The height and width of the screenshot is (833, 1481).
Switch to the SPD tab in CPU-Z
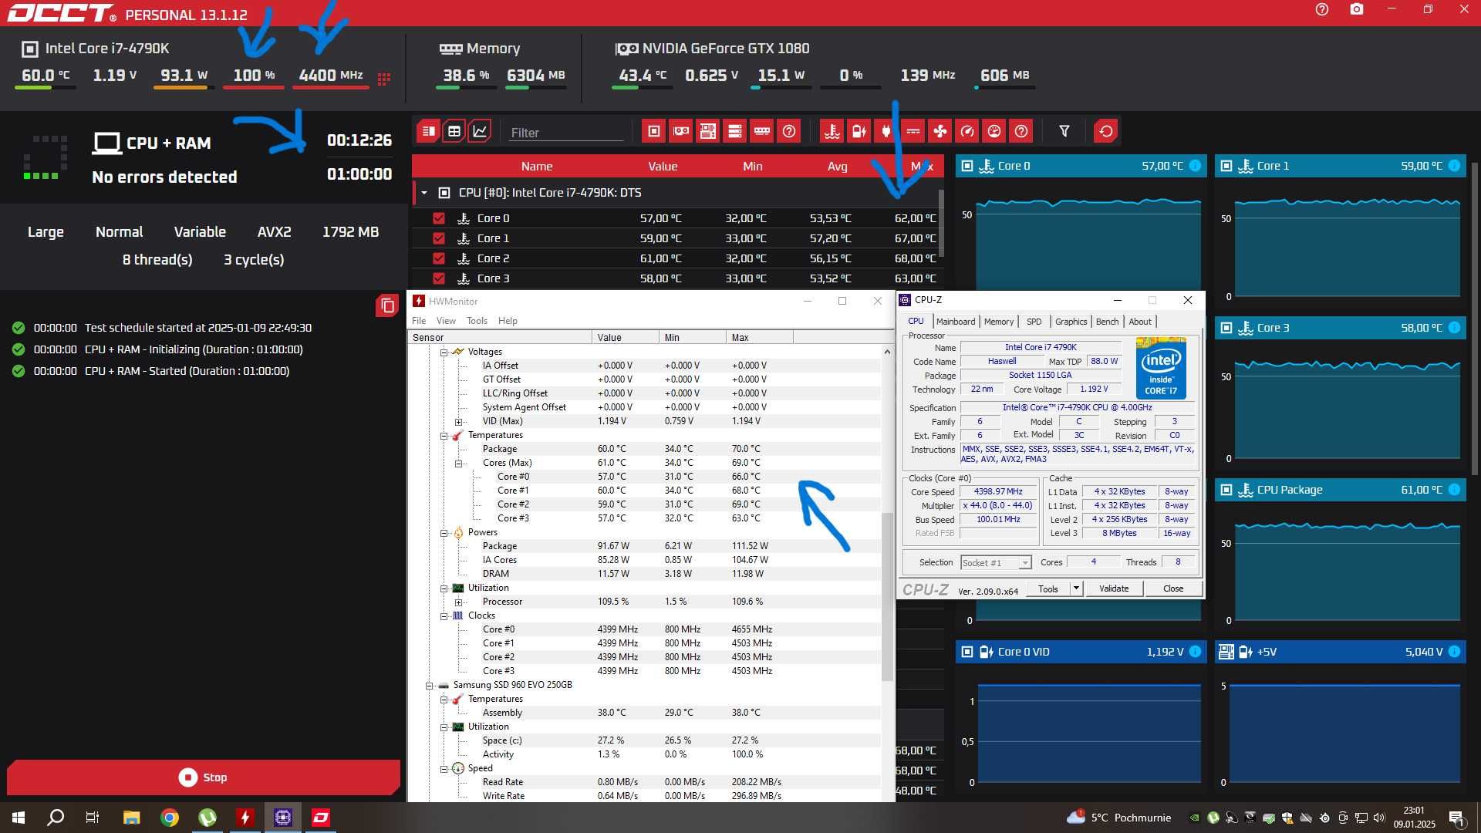[1034, 322]
